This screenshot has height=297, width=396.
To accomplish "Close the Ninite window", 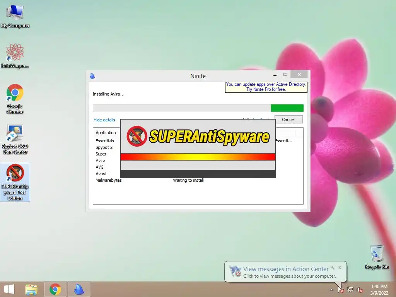I will 299,74.
